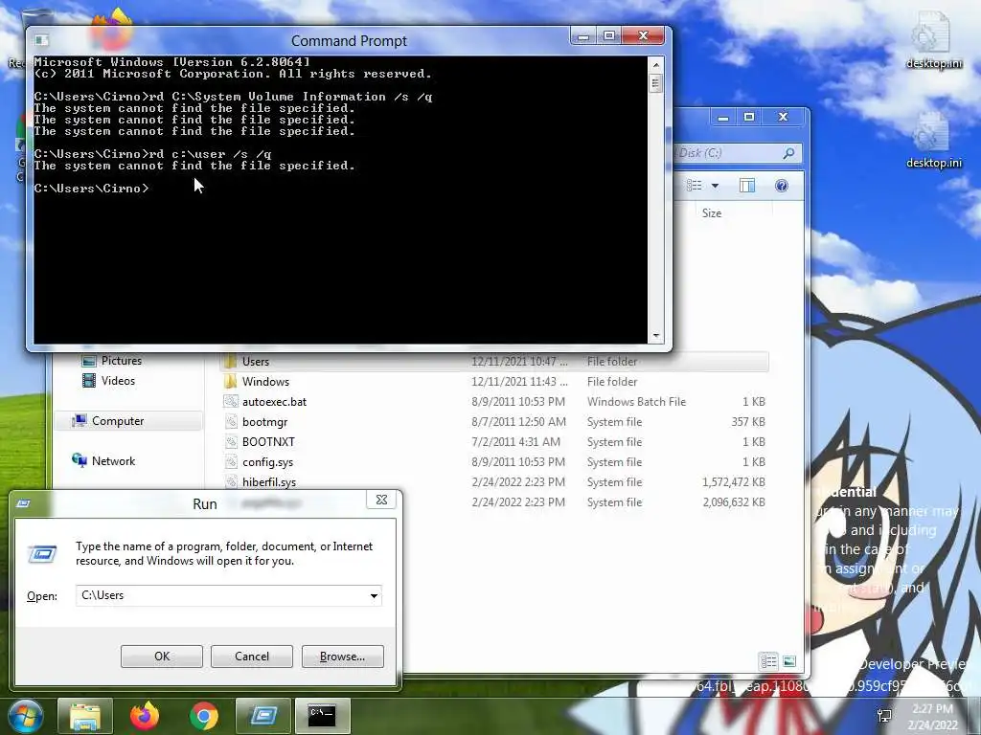Select the BOOTNXT file
981x735 pixels.
pyautogui.click(x=494, y=441)
